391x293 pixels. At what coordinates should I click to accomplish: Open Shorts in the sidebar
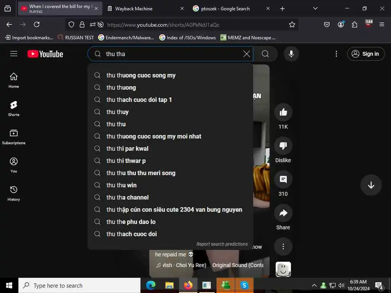(14, 109)
